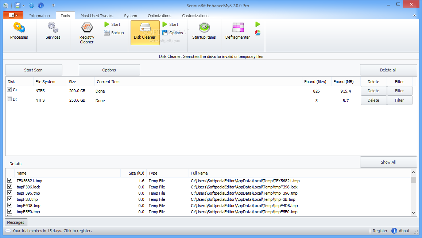This screenshot has width=422, height=238.
Task: Switch to the Most Used Tweaks tab
Action: point(97,16)
